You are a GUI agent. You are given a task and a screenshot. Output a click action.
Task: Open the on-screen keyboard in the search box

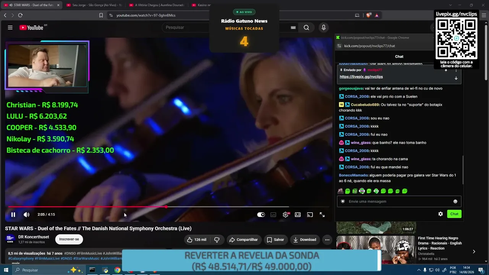[x=293, y=27]
